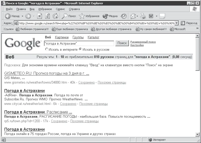Open the Сервис menu
This screenshot has width=201, height=143.
(60, 9)
